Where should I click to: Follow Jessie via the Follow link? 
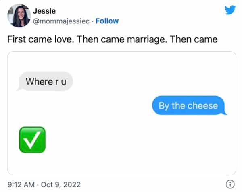pyautogui.click(x=107, y=21)
